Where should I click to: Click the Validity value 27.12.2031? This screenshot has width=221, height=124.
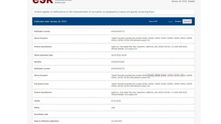[x=116, y=101]
